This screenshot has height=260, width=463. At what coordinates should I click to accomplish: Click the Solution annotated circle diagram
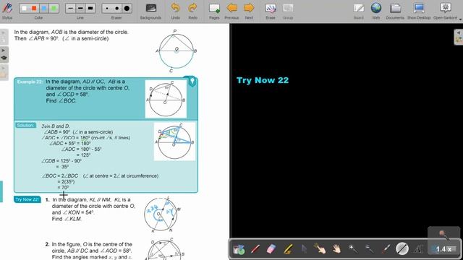174,142
